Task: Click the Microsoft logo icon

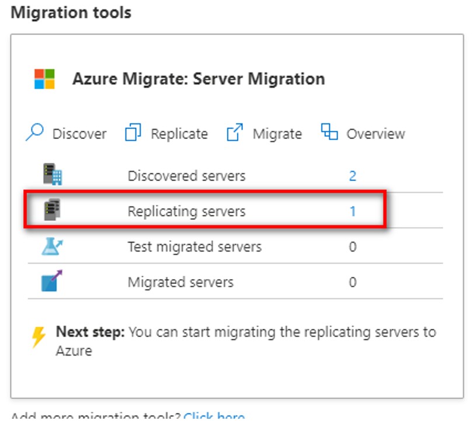Action: (x=44, y=79)
